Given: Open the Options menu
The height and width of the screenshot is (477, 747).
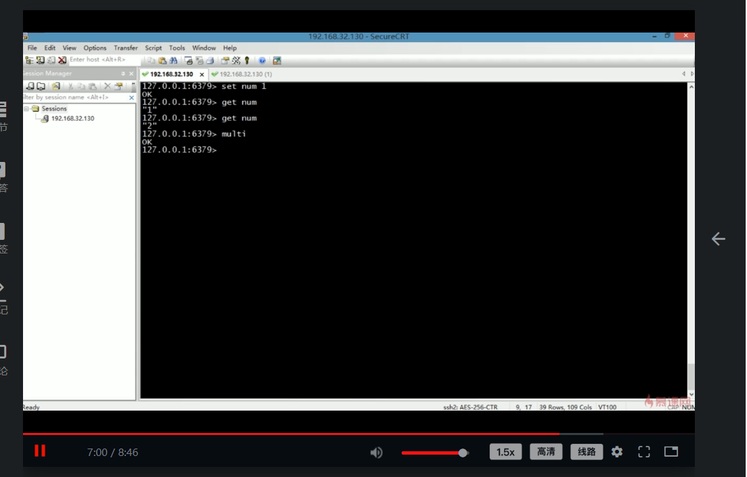Looking at the screenshot, I should click(95, 47).
